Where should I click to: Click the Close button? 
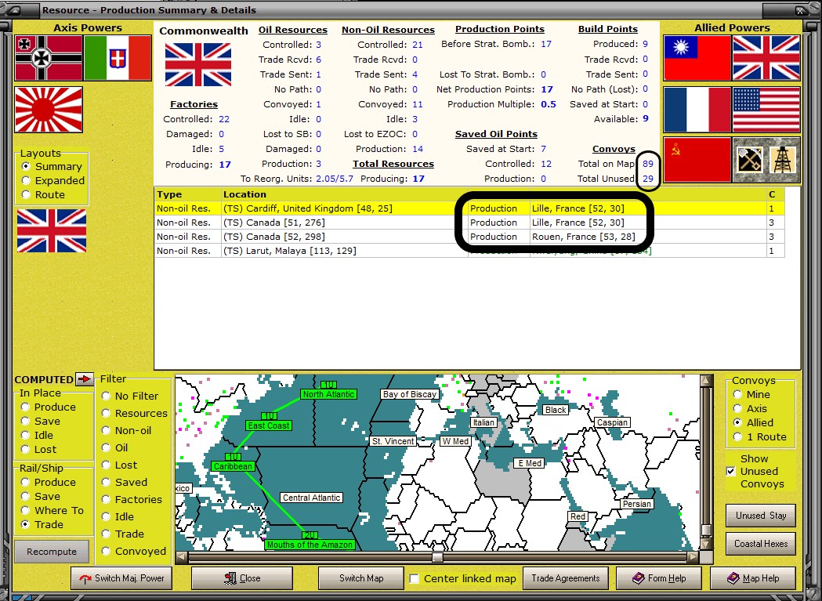242,578
